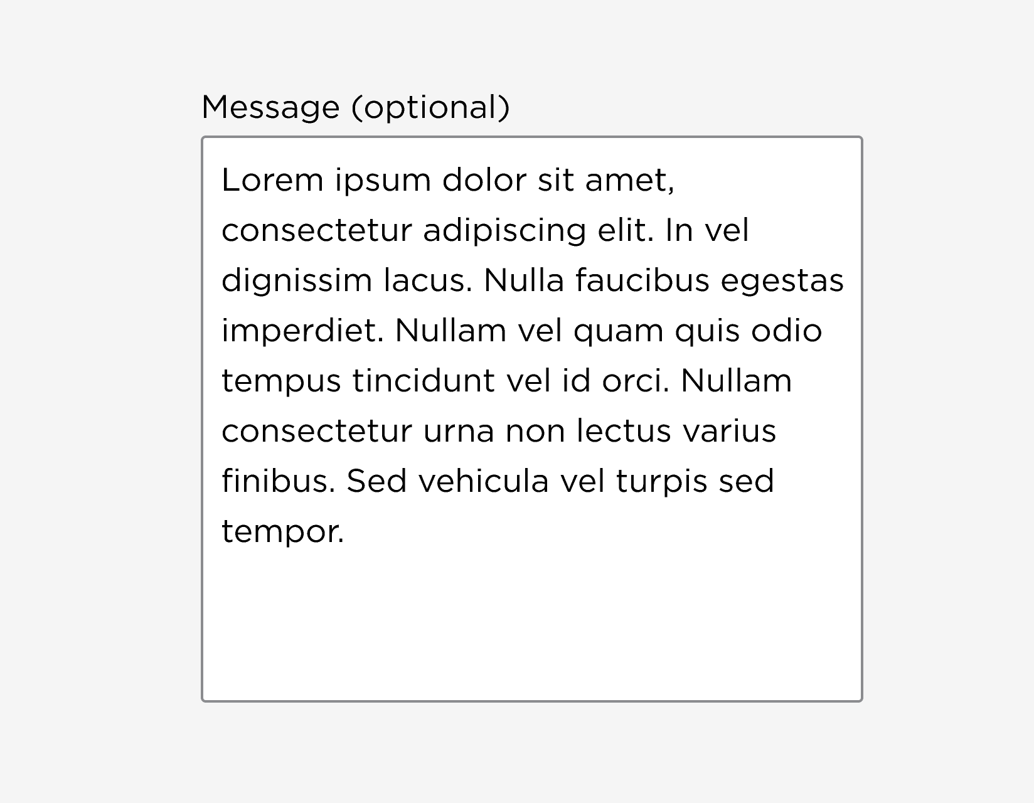Click the word "dignissim" in the text
This screenshot has width=1034, height=803.
click(x=296, y=281)
